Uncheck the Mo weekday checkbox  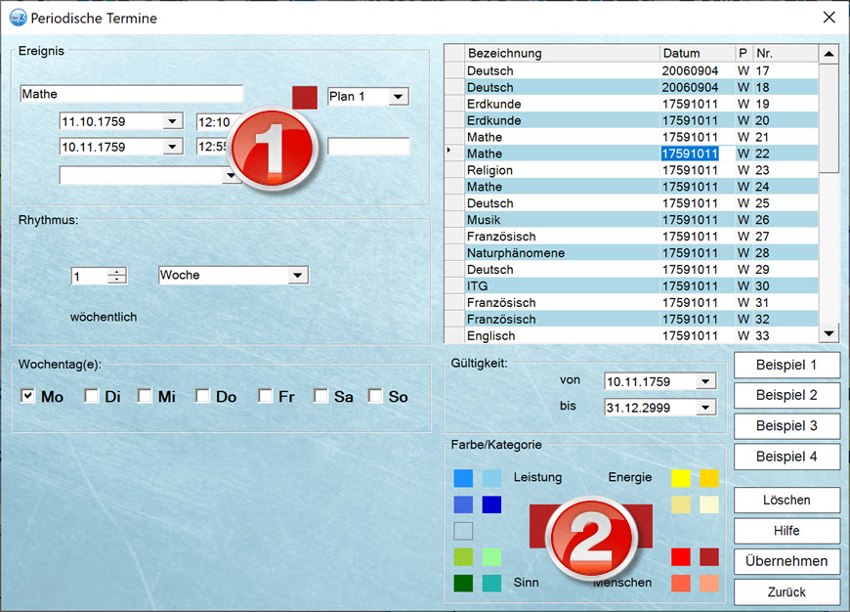pyautogui.click(x=28, y=396)
